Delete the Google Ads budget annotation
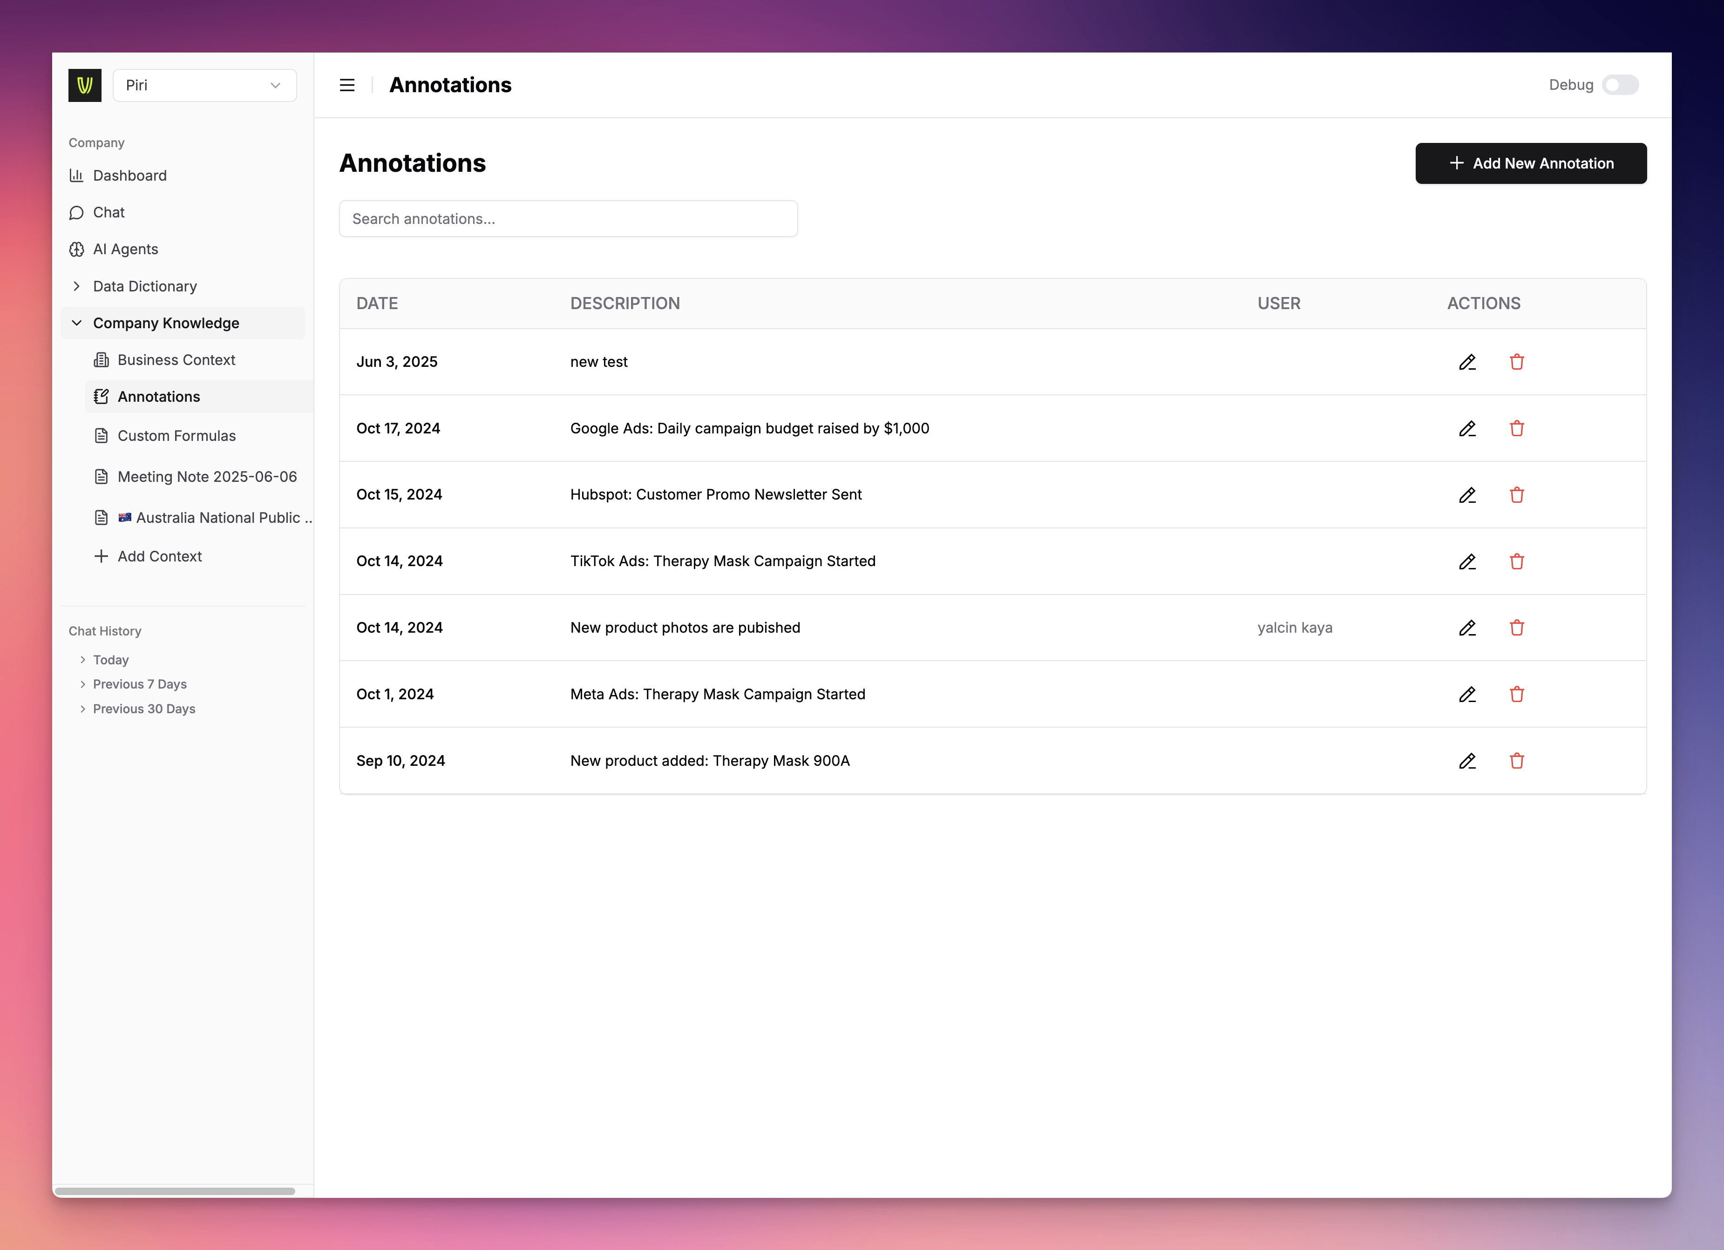The width and height of the screenshot is (1724, 1250). coord(1516,429)
